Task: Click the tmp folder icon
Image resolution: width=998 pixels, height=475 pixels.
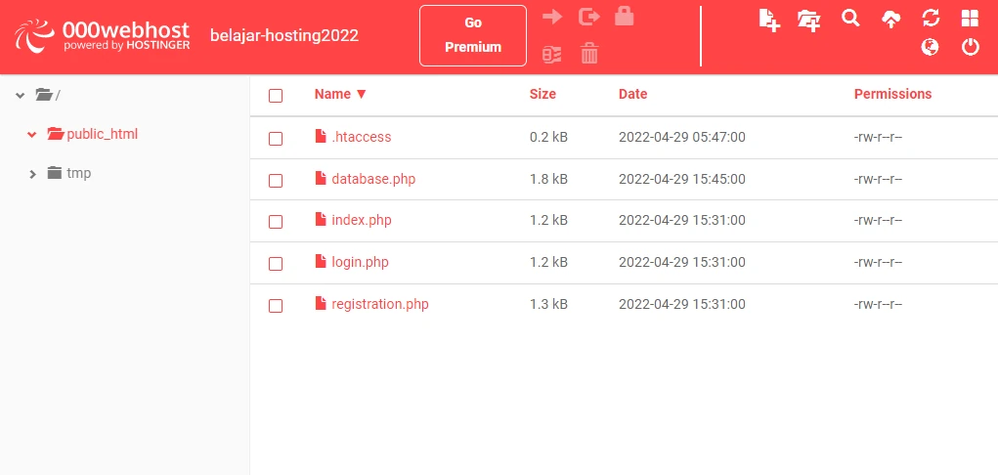Action: [x=54, y=173]
